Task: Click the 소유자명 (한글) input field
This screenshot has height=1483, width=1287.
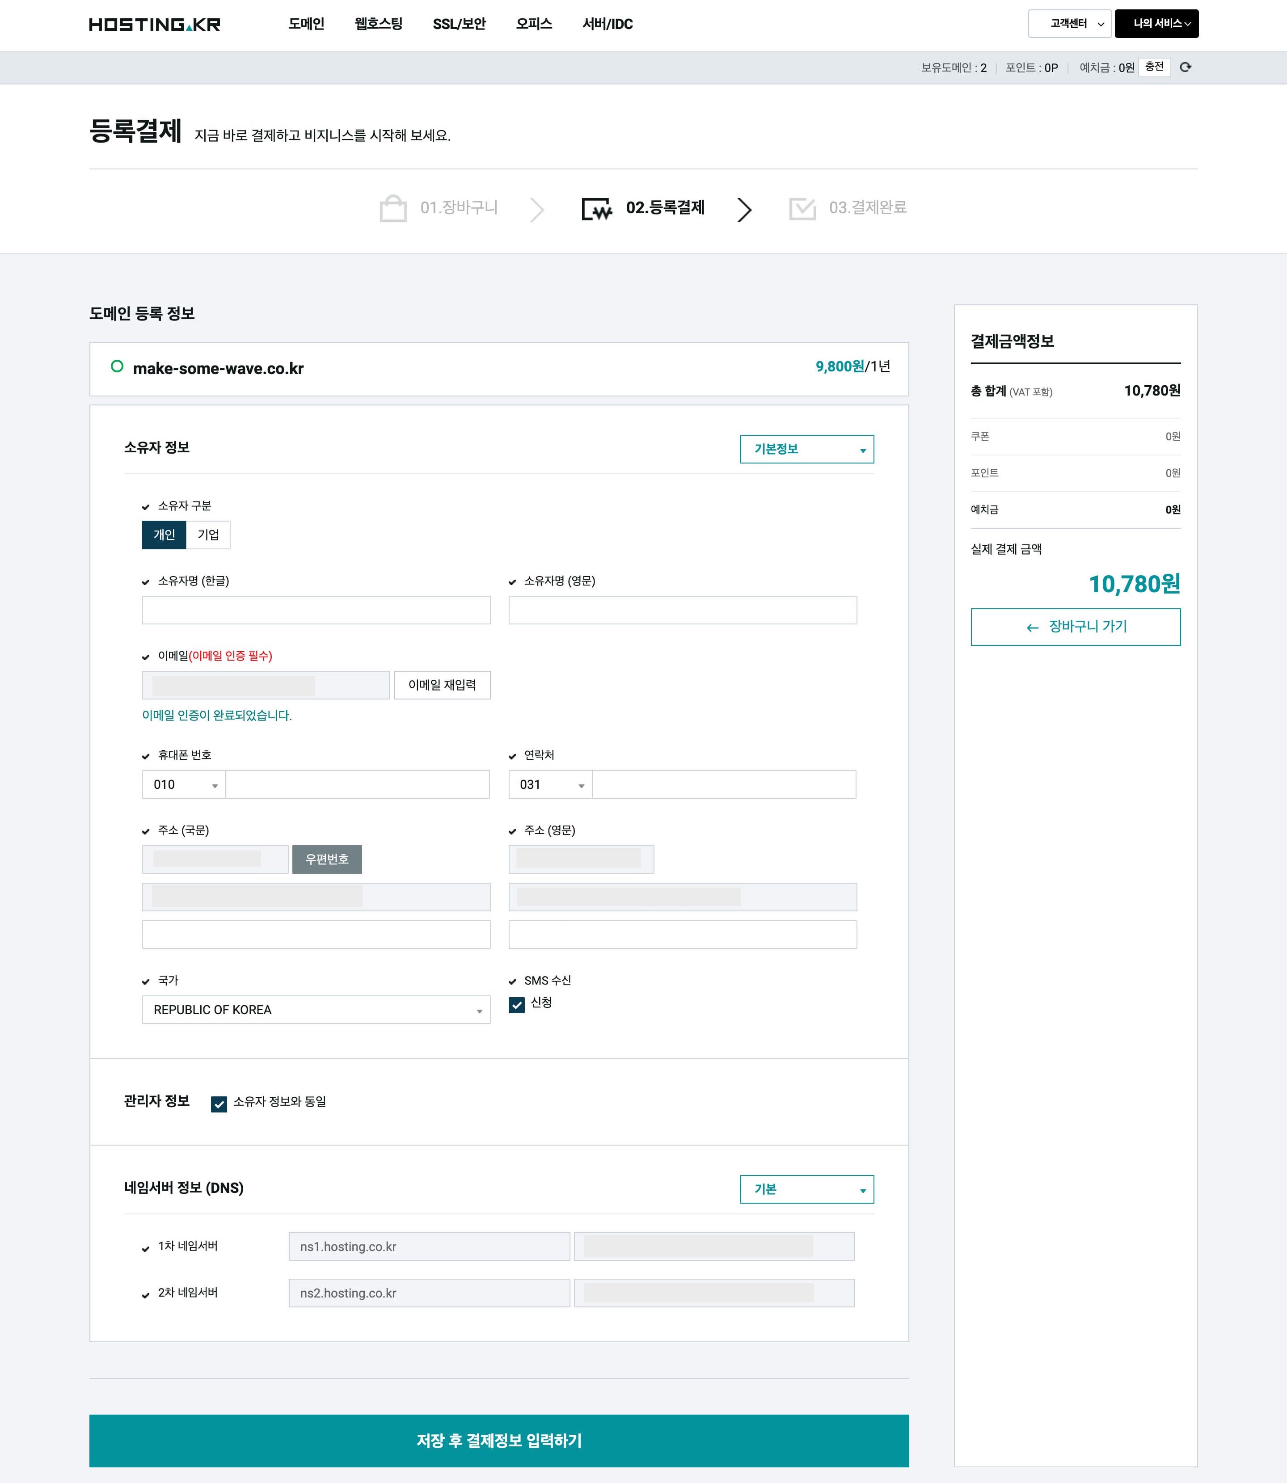Action: tap(316, 611)
